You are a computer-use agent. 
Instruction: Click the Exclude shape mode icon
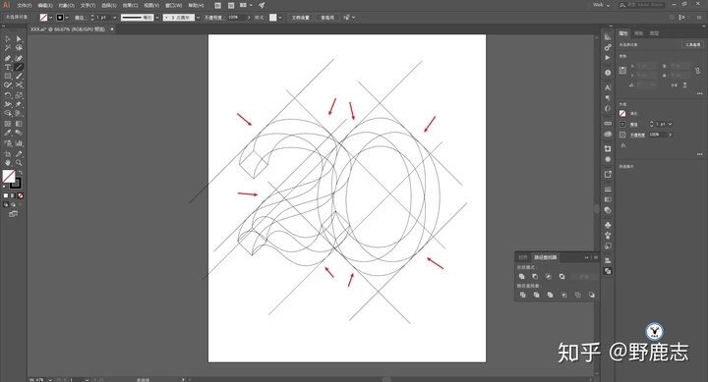tap(561, 277)
